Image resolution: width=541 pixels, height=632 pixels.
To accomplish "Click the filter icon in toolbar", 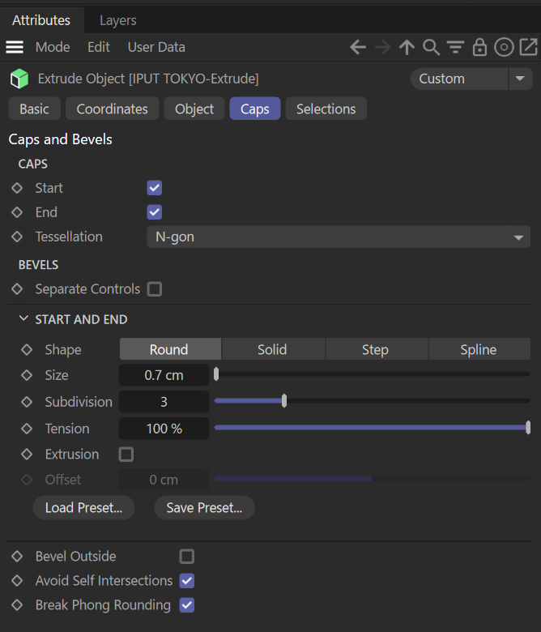I will click(455, 47).
